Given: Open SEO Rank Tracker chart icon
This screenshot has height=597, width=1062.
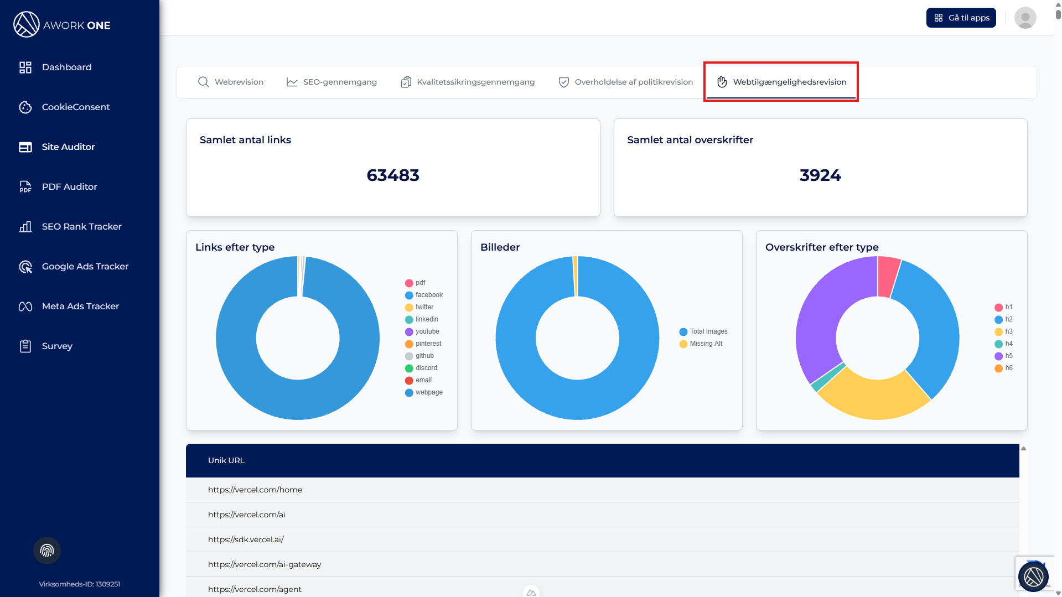Looking at the screenshot, I should point(25,227).
